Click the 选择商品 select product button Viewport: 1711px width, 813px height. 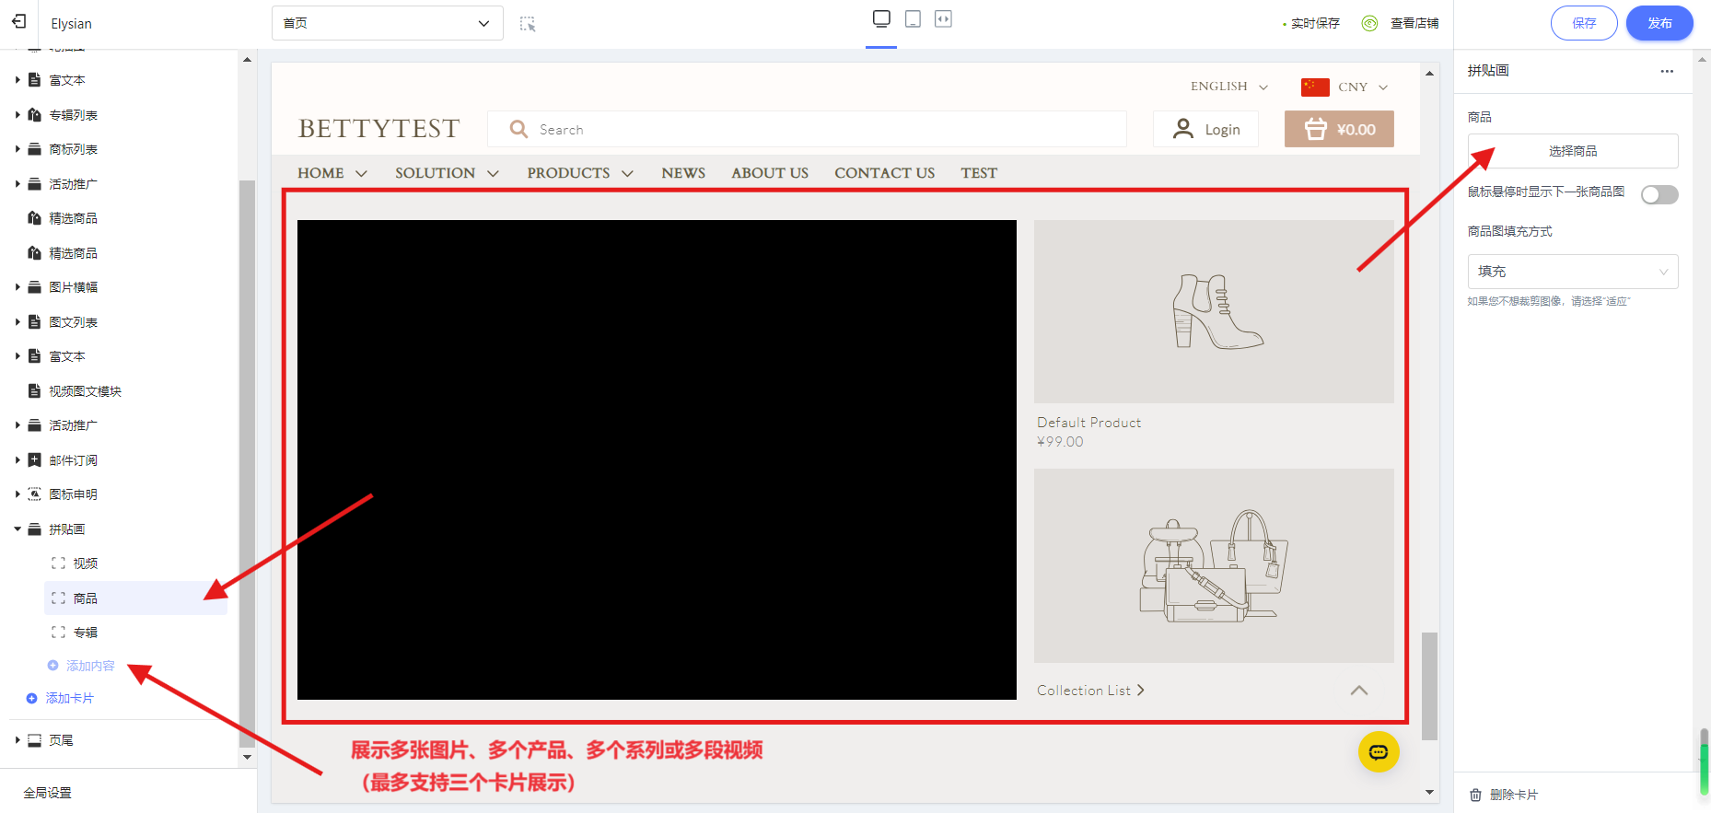tap(1572, 151)
